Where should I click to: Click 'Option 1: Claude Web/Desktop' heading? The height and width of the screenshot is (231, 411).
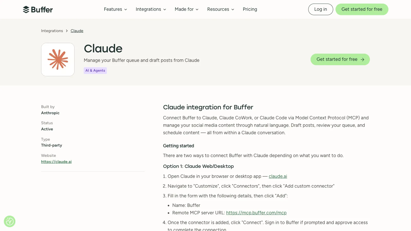(x=198, y=166)
